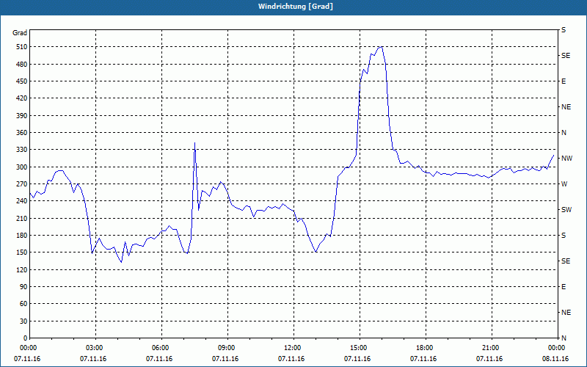
Task: Click the sharp spike after 07:00
Action: (194, 142)
